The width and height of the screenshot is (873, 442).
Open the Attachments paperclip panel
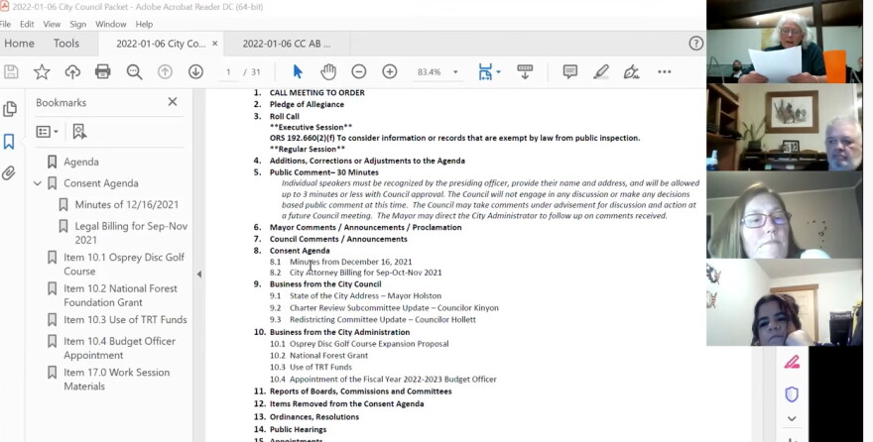click(8, 172)
